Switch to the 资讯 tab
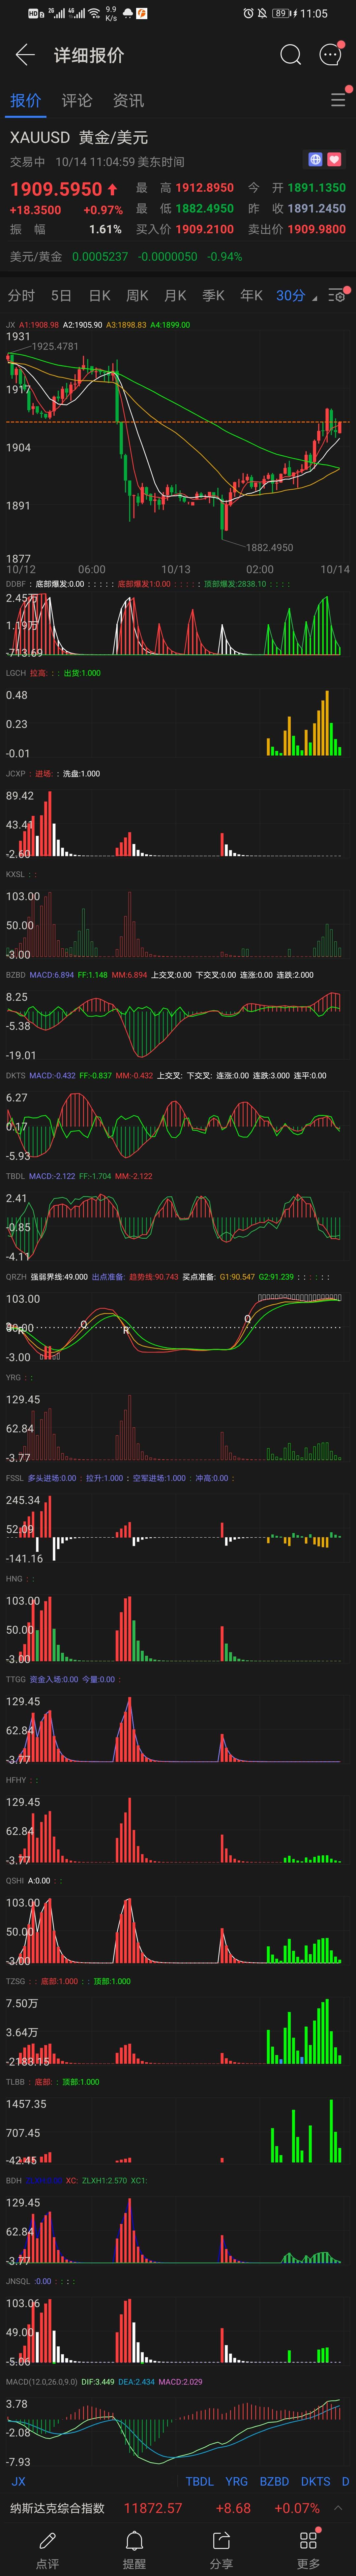Image resolution: width=356 pixels, height=2576 pixels. [x=128, y=100]
